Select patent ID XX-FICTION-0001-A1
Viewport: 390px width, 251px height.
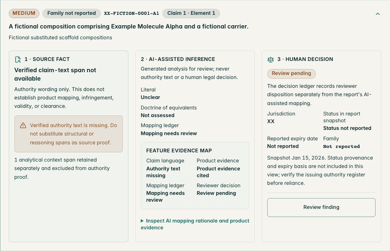tap(131, 13)
